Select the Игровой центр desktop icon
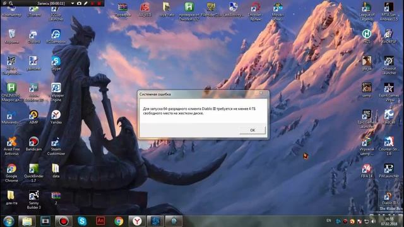Viewport: 404px width, 227px height. (x=367, y=146)
